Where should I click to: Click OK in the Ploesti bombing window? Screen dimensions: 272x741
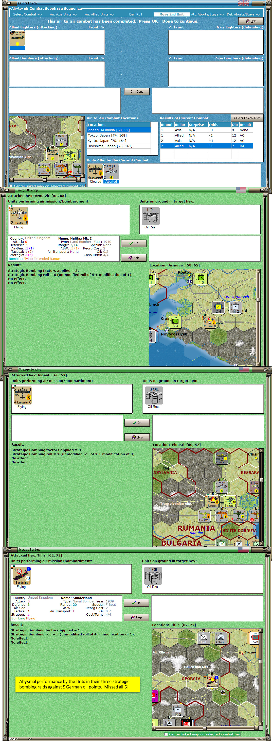(x=137, y=423)
